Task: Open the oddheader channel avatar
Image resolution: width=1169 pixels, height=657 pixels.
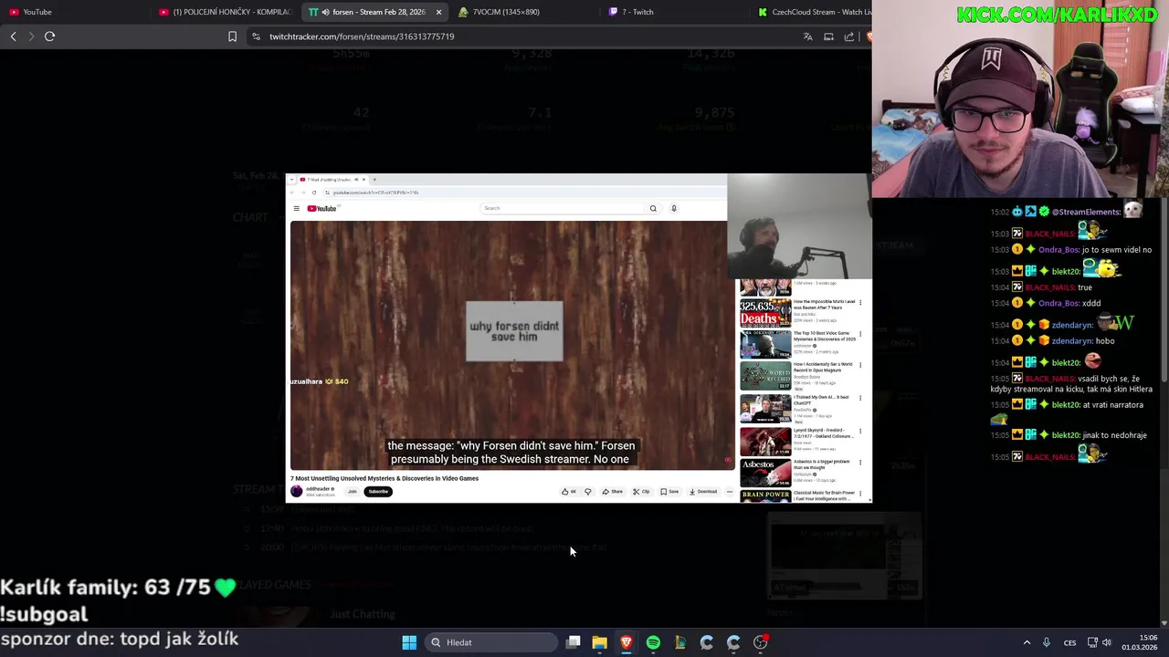Action: point(296,492)
